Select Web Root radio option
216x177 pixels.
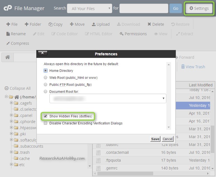45,78
